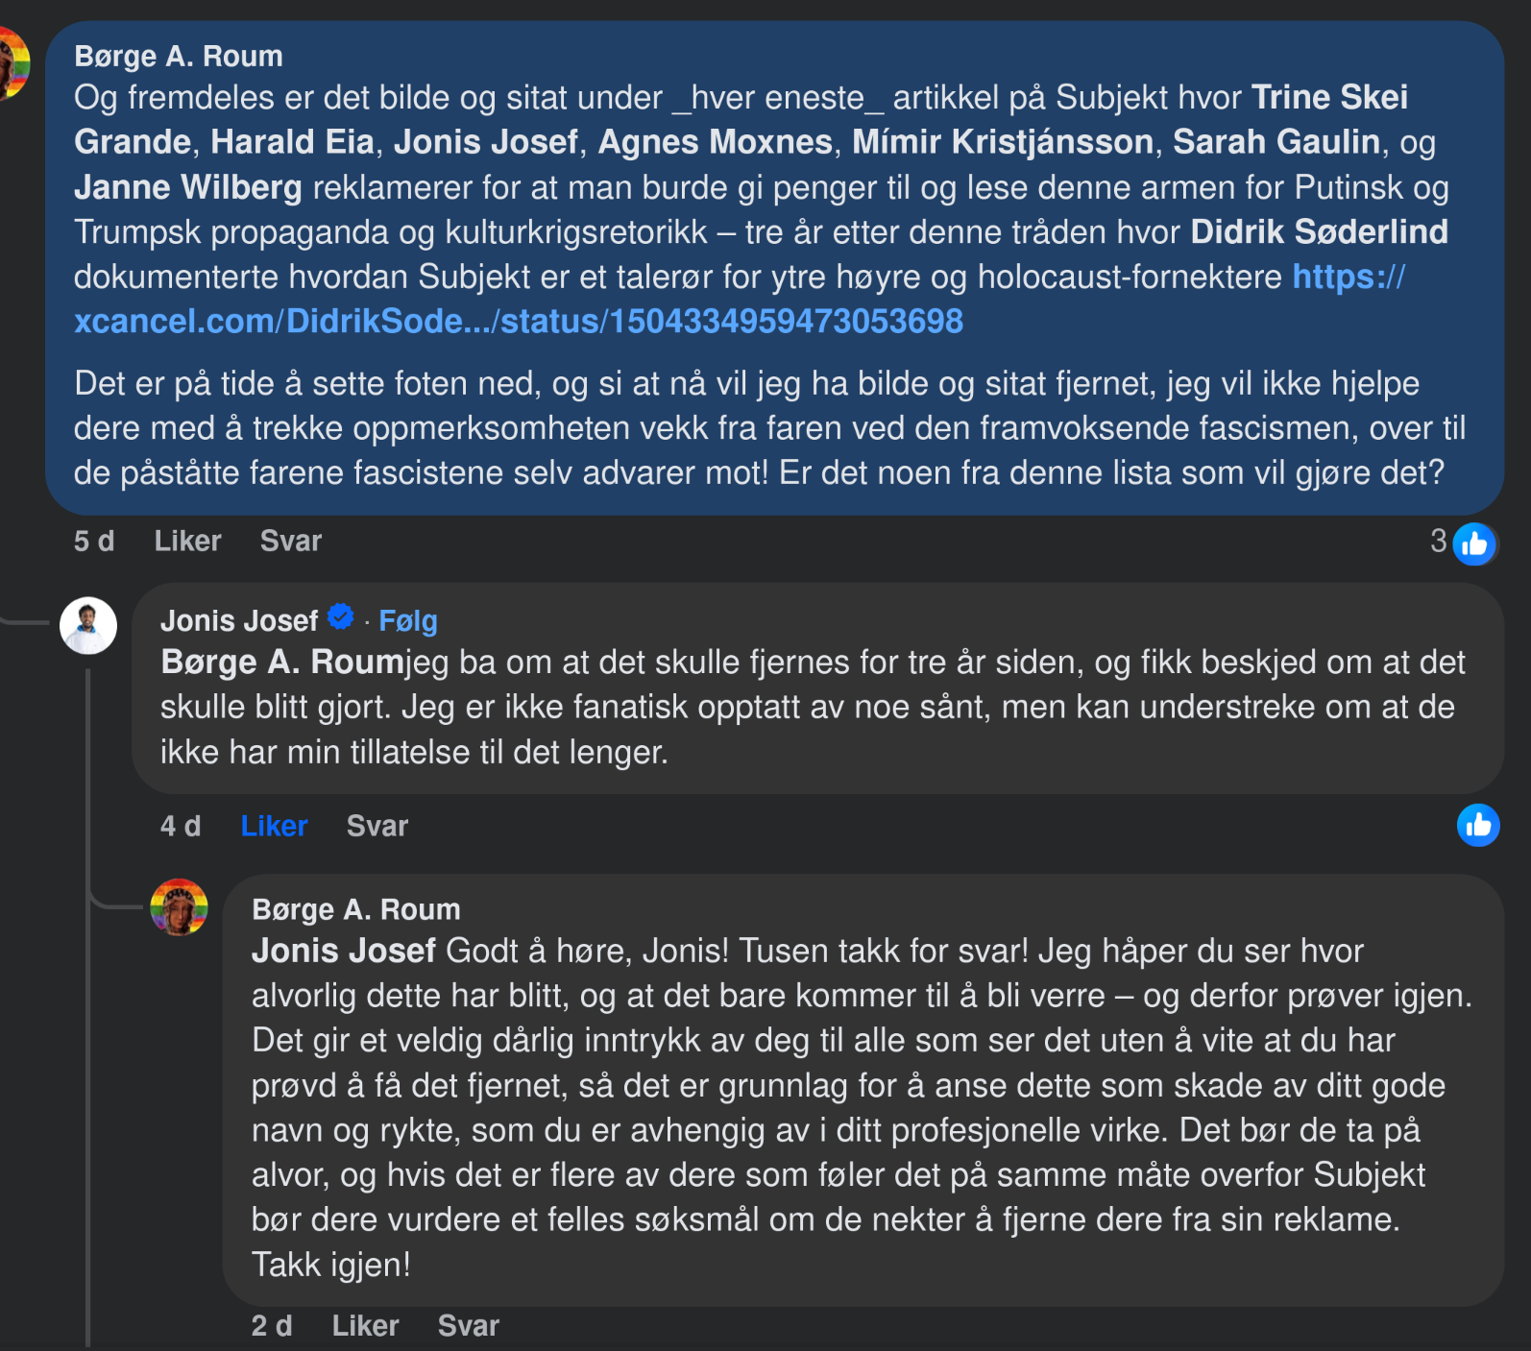Toggle the blue Liker on the 4 d comment
The image size is (1531, 1351).
pyautogui.click(x=274, y=826)
